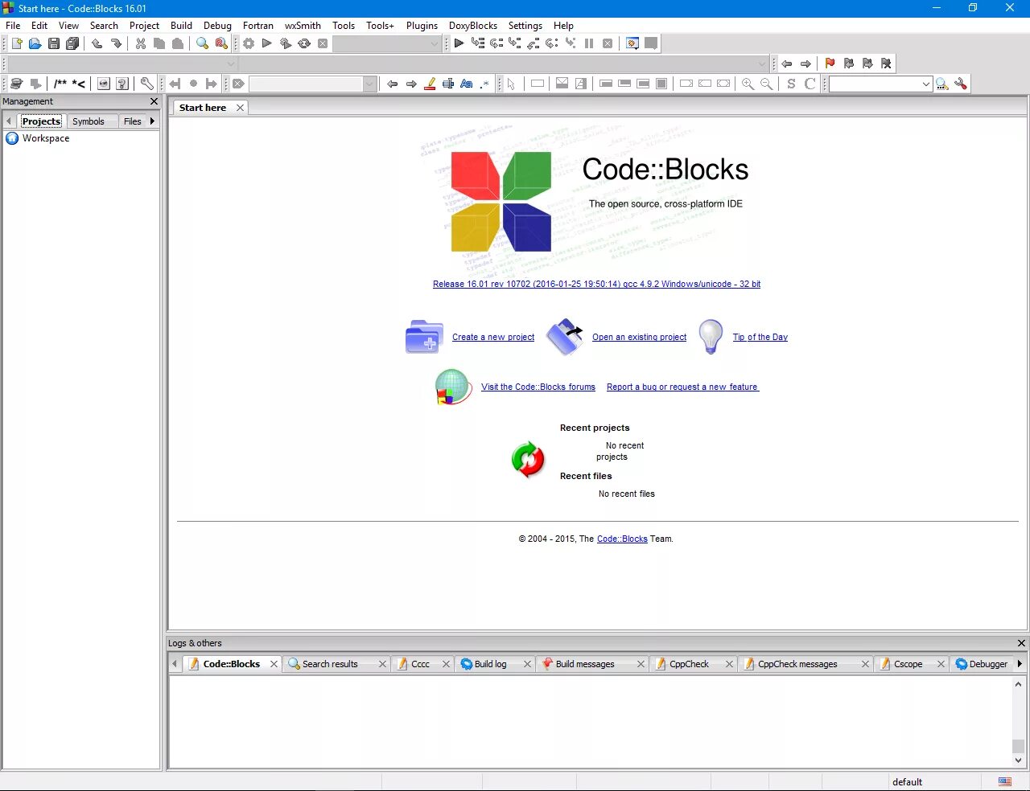
Task: Open the Build menu
Action: point(181,26)
